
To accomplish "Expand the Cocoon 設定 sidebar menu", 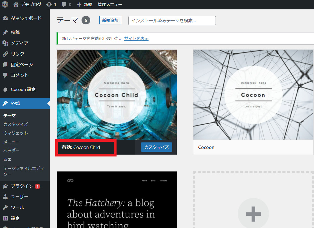I will click(23, 89).
